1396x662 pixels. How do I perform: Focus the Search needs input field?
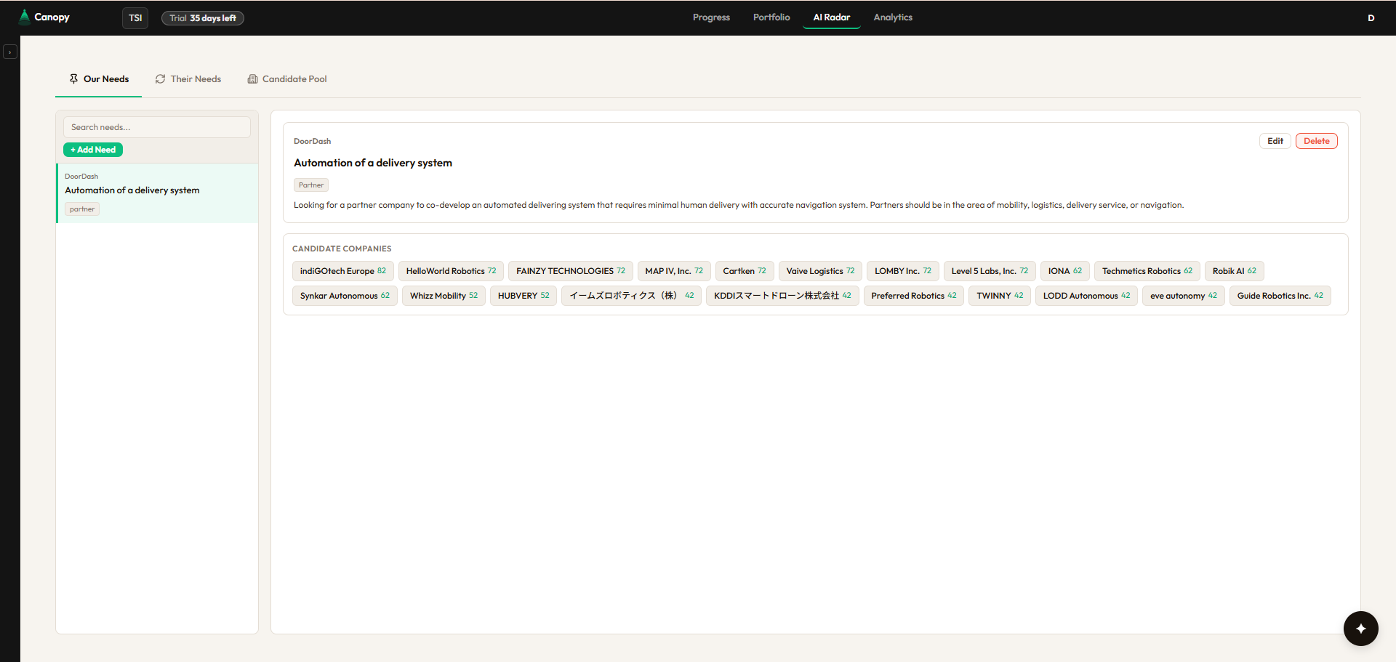click(x=157, y=127)
